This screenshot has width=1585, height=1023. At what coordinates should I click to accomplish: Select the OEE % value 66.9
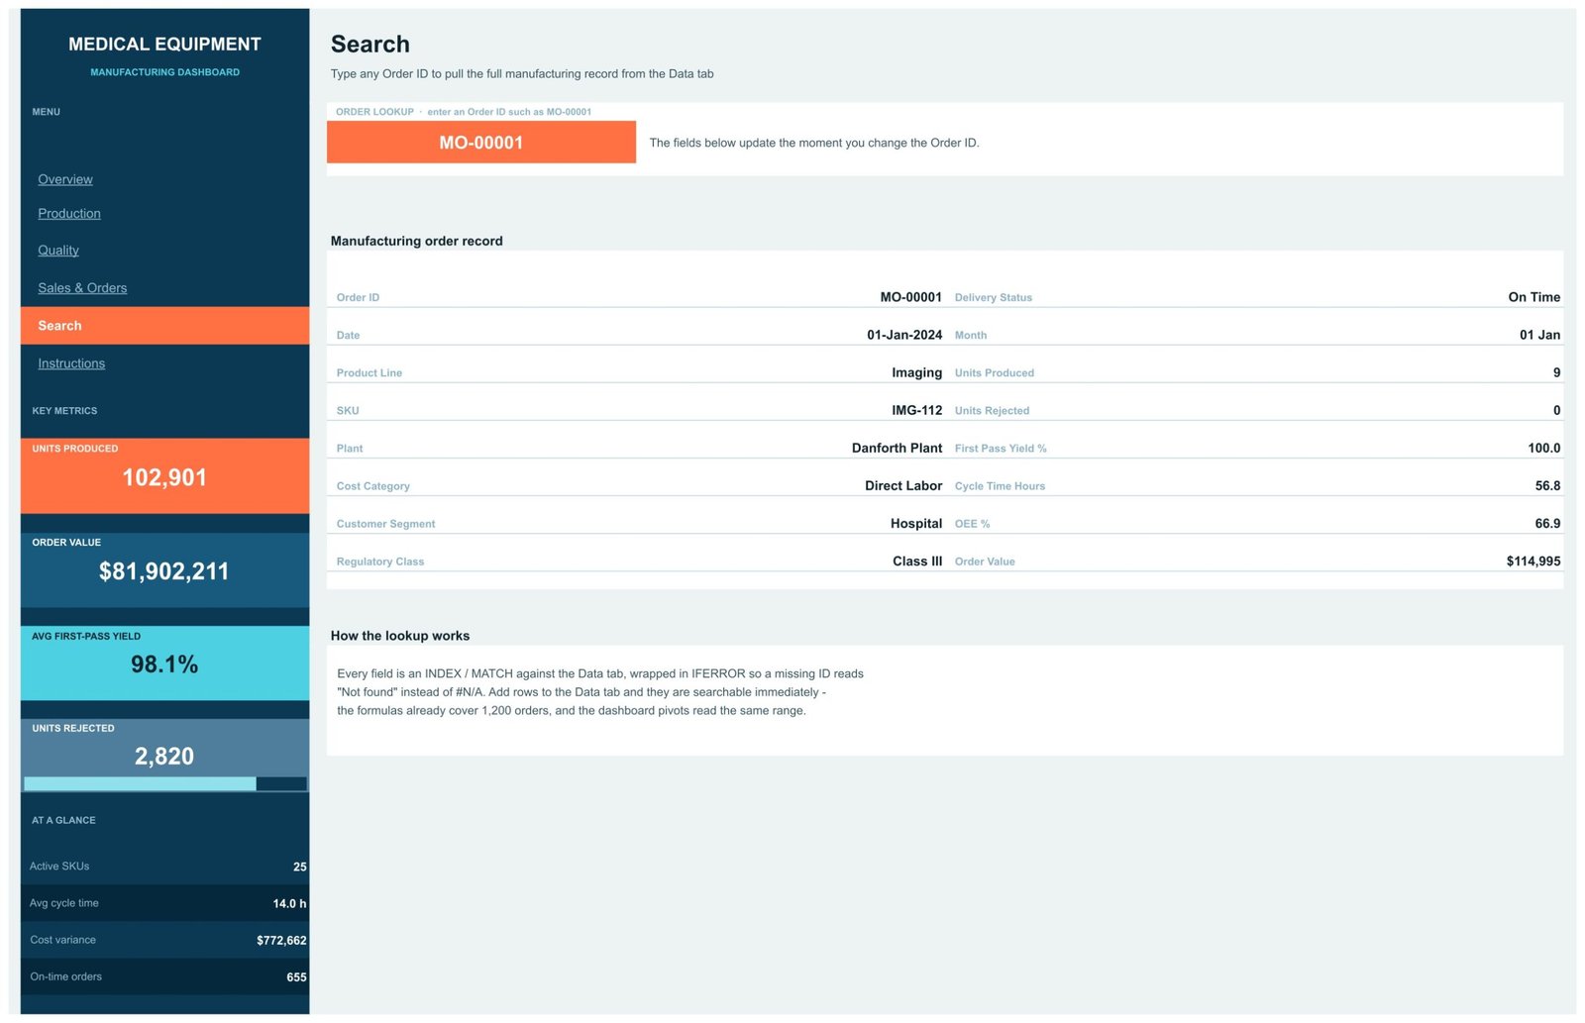[x=1547, y=523]
